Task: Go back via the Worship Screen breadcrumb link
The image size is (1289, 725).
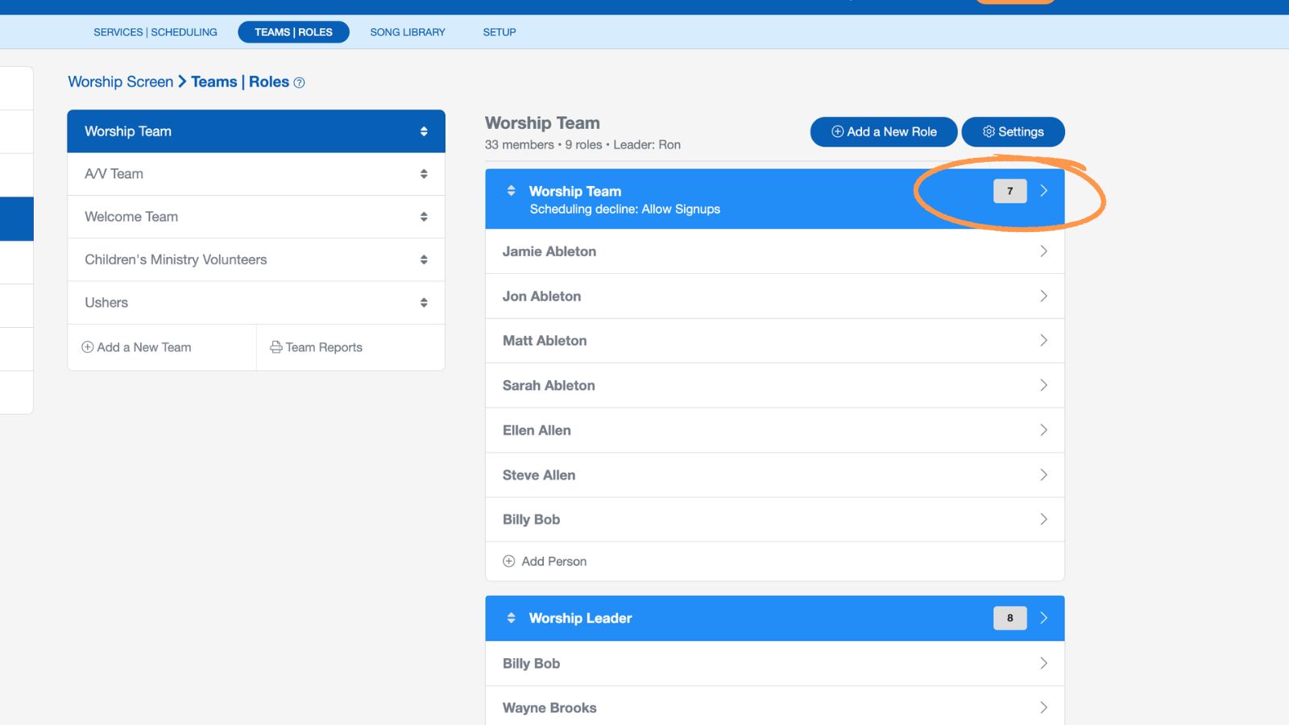Action: coord(120,81)
